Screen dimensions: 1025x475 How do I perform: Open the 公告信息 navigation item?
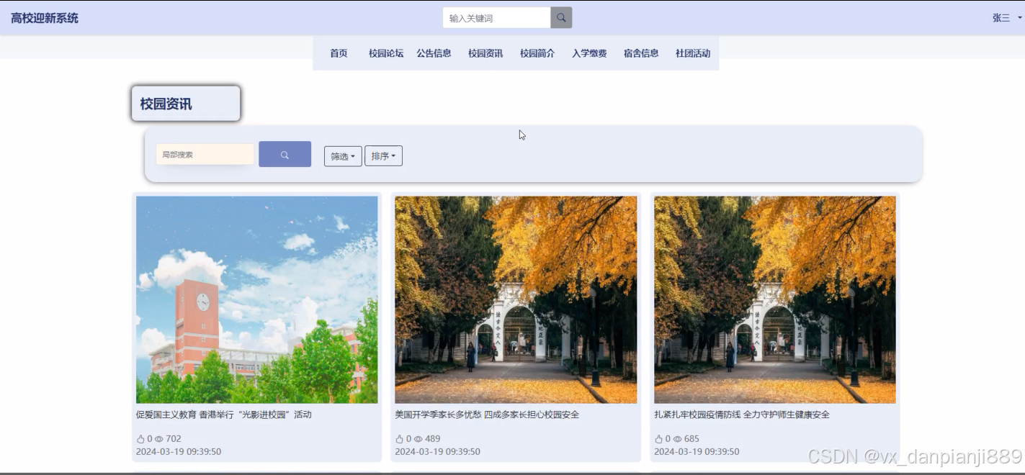[x=434, y=53]
